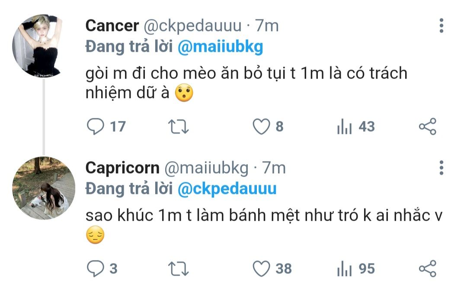This screenshot has height=286, width=467.
Task: Reply to Capricorn's tweet with 3 replies
Action: tap(102, 269)
